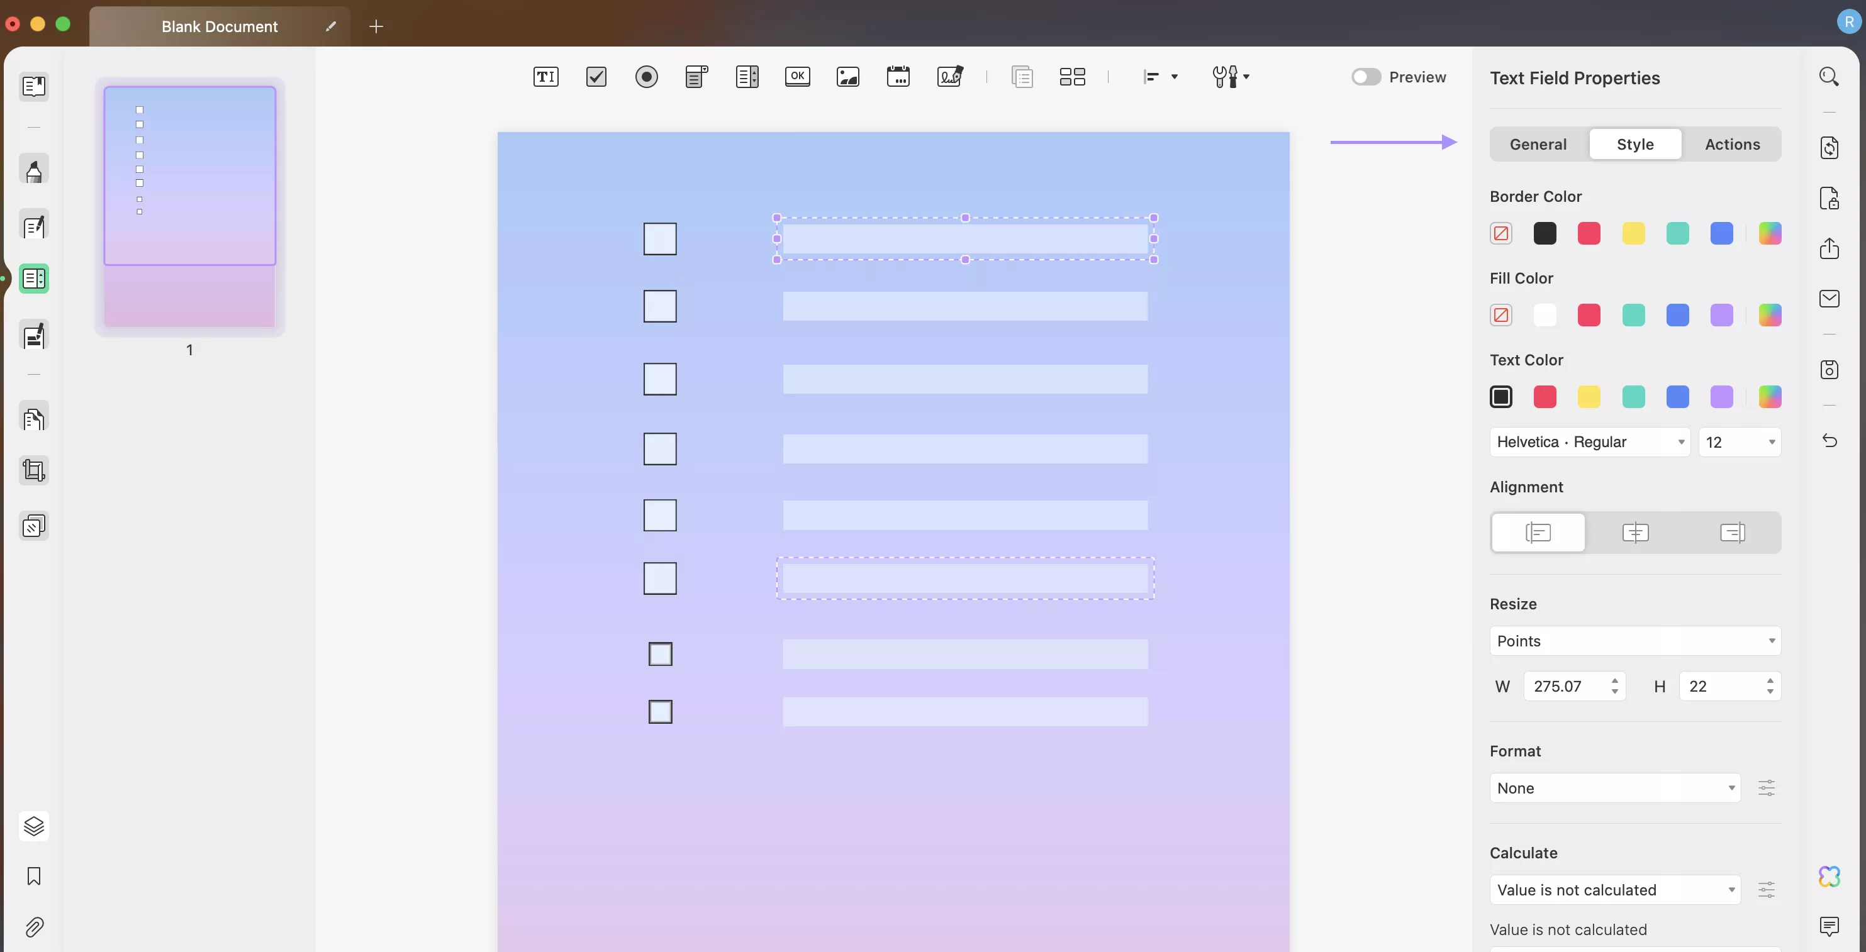This screenshot has height=952, width=1866.
Task: Choose purple Fill Color swatch
Action: 1721,315
